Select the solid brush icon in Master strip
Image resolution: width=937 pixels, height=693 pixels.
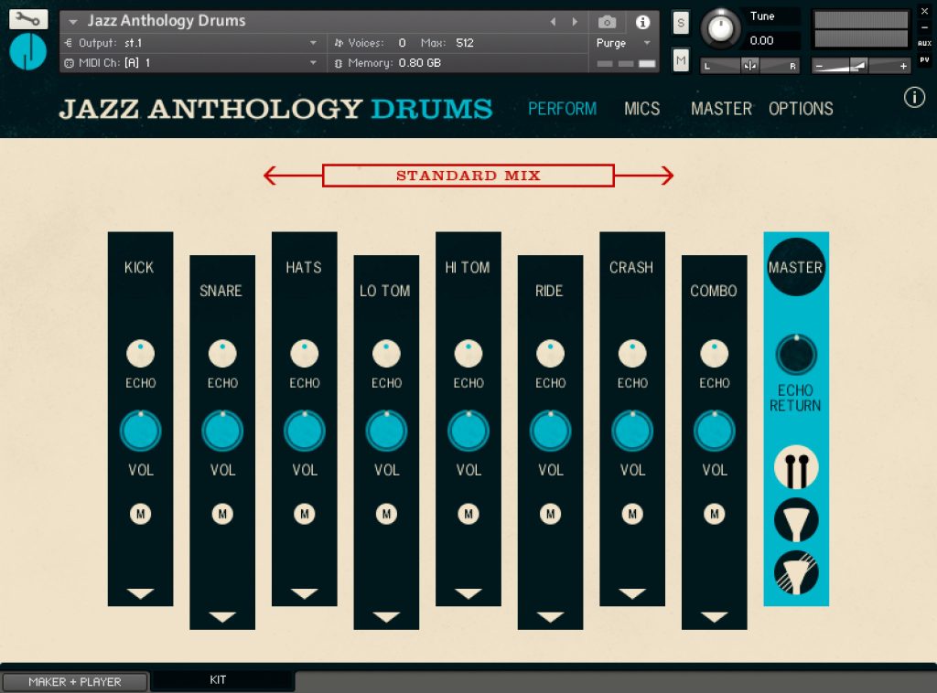(x=796, y=520)
